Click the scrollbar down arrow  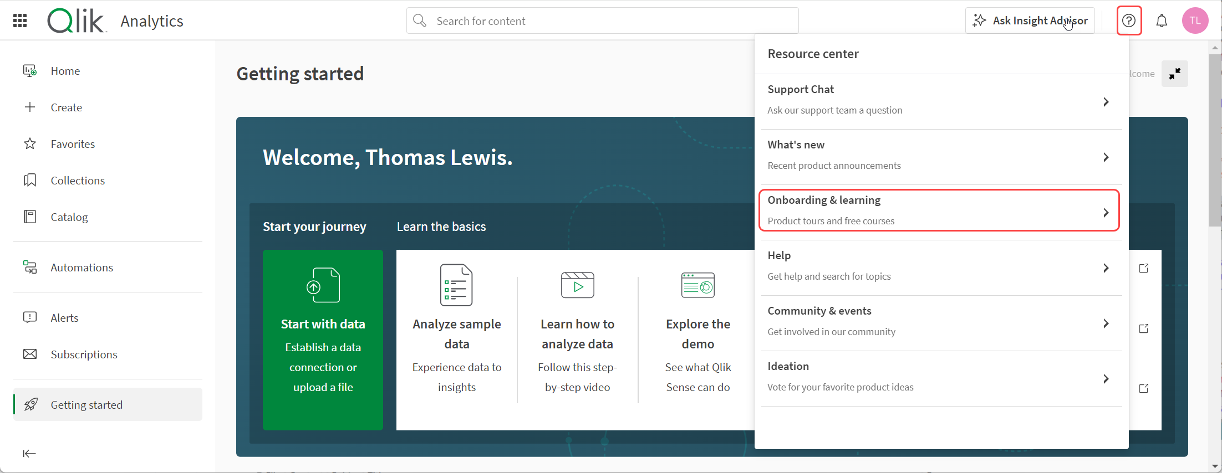click(1215, 466)
